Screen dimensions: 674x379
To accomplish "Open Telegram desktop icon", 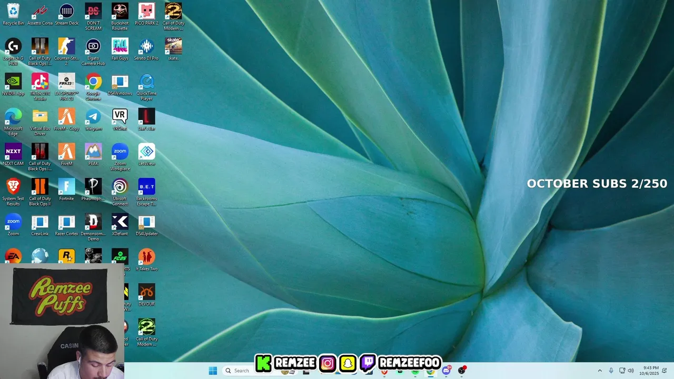I will point(93,119).
